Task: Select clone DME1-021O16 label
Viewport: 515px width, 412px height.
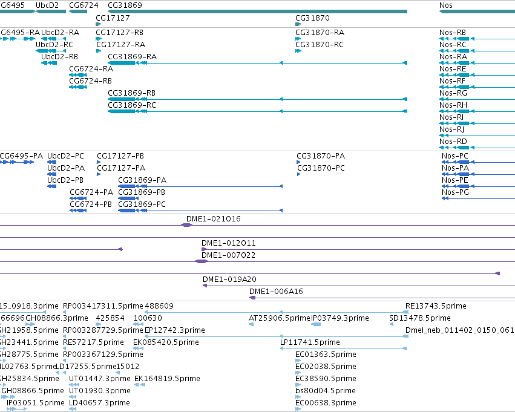Action: point(214,219)
